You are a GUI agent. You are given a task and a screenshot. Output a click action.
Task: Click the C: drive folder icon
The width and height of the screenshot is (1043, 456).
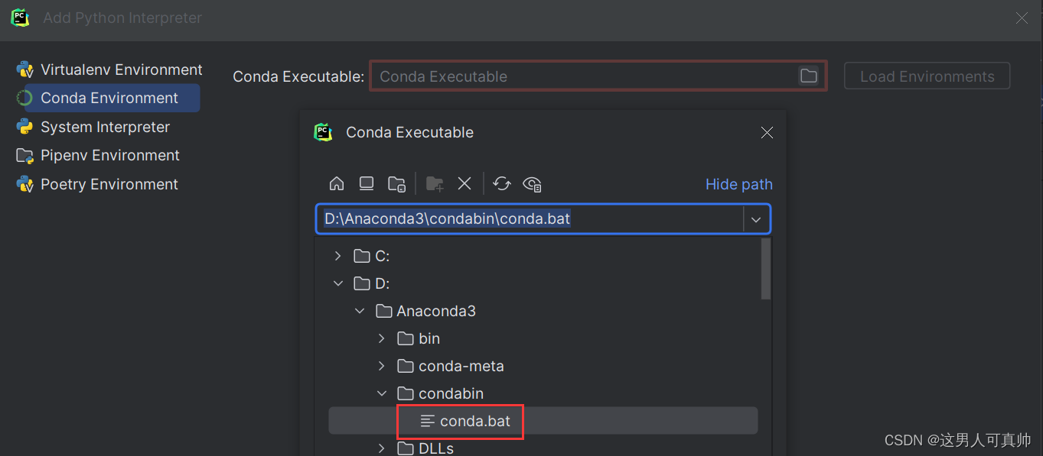click(x=362, y=256)
